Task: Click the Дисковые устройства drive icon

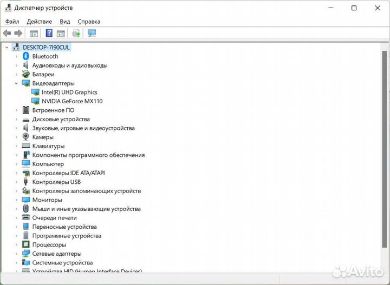Action: click(25, 120)
